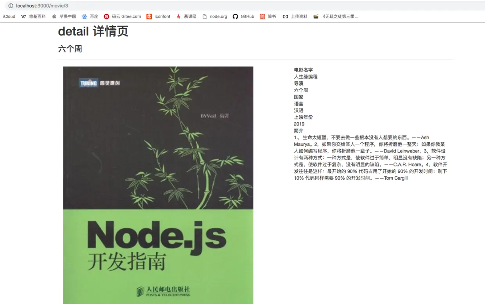This screenshot has height=304, width=485.
Task: Click the 'detail 详情页' page heading
Action: [93, 31]
